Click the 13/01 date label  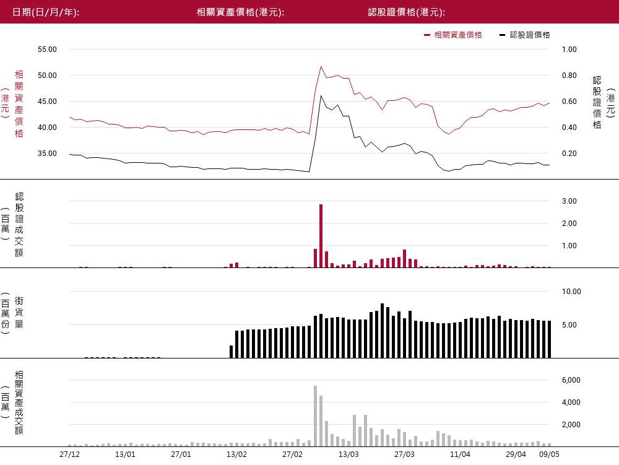pyautogui.click(x=125, y=454)
